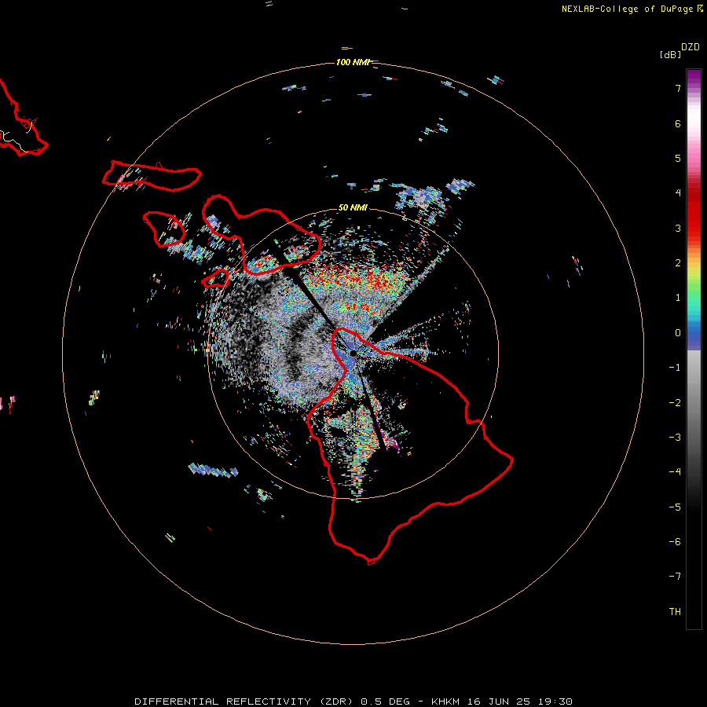Click the 0 value on the color scale

pyautogui.click(x=678, y=333)
